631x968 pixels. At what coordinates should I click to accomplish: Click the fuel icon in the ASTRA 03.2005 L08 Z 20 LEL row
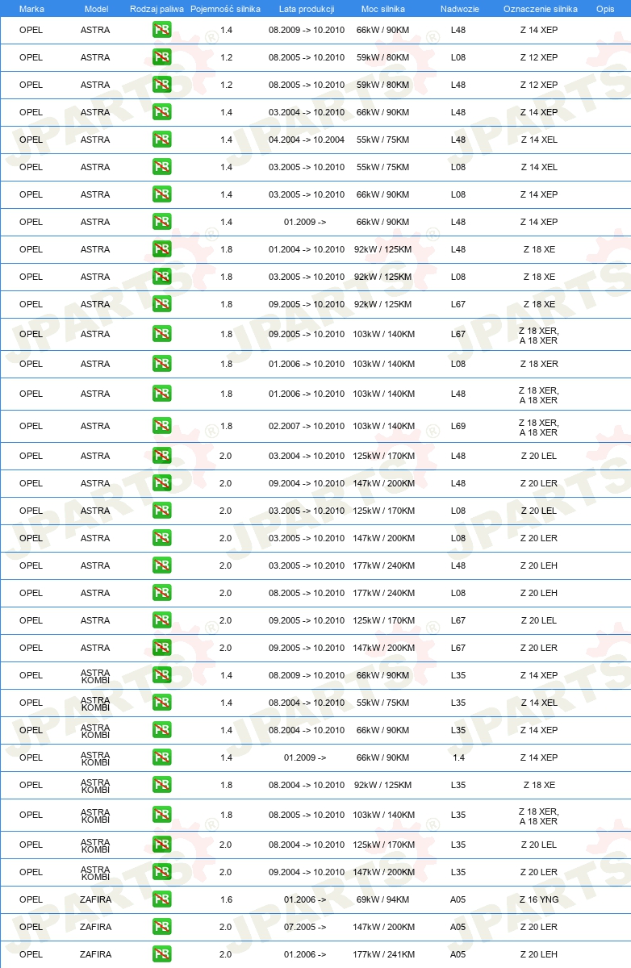point(162,511)
